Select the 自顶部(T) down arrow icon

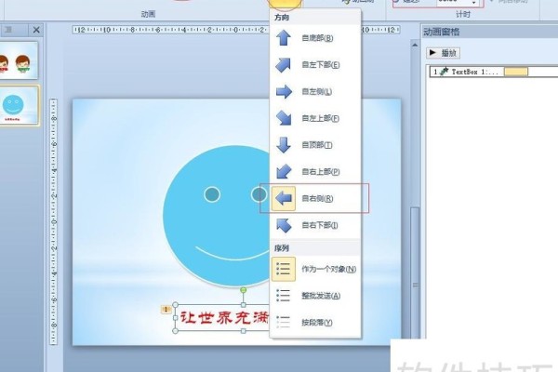[x=284, y=145]
